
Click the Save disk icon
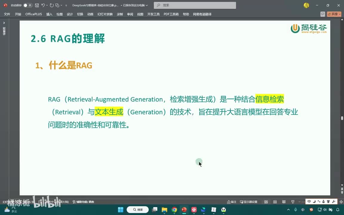(x=37, y=5)
